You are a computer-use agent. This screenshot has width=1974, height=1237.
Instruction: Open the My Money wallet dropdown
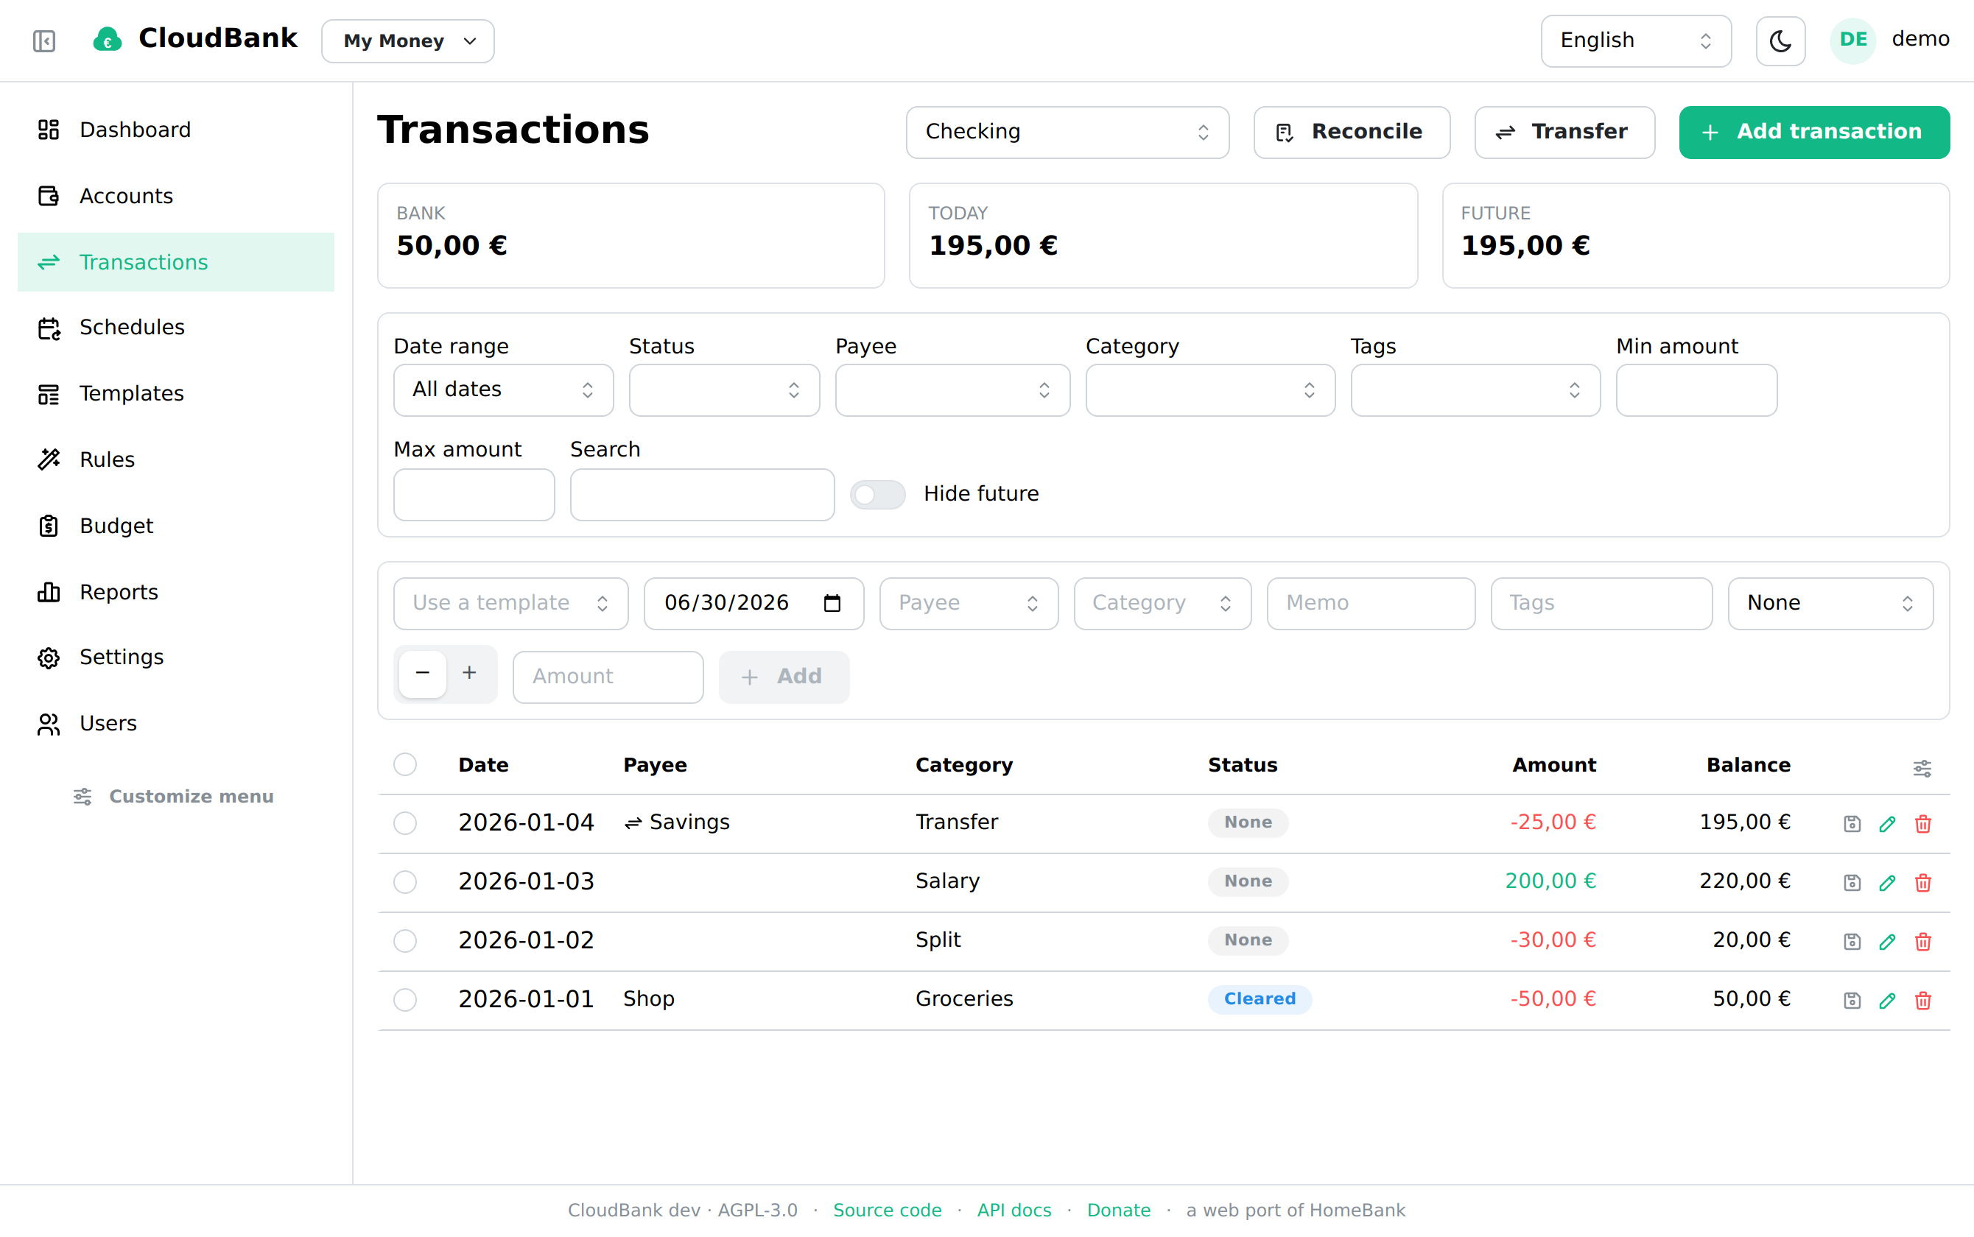click(407, 41)
